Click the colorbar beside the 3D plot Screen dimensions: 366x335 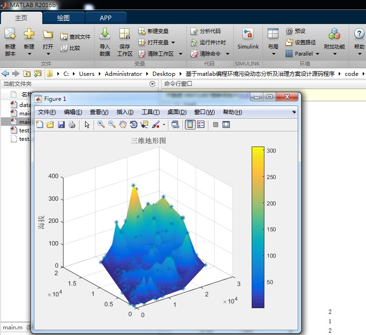[258, 227]
